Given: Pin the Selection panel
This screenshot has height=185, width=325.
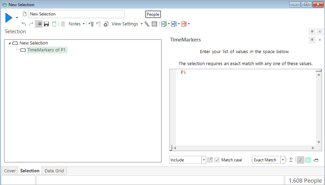Looking at the screenshot, I should (x=312, y=32).
